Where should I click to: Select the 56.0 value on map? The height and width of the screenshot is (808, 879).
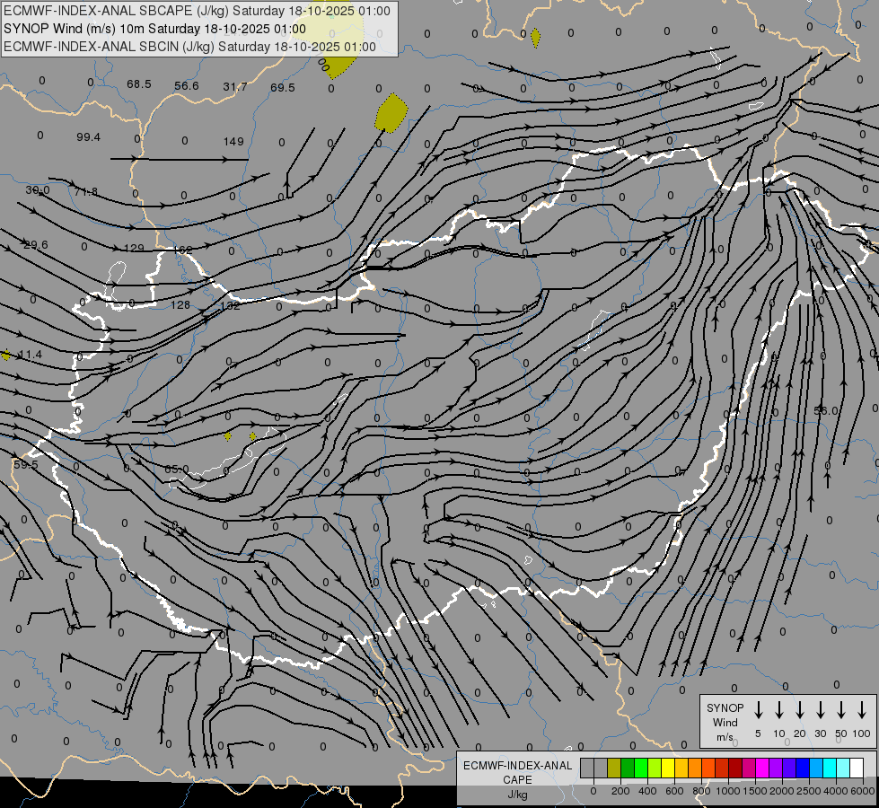click(826, 411)
